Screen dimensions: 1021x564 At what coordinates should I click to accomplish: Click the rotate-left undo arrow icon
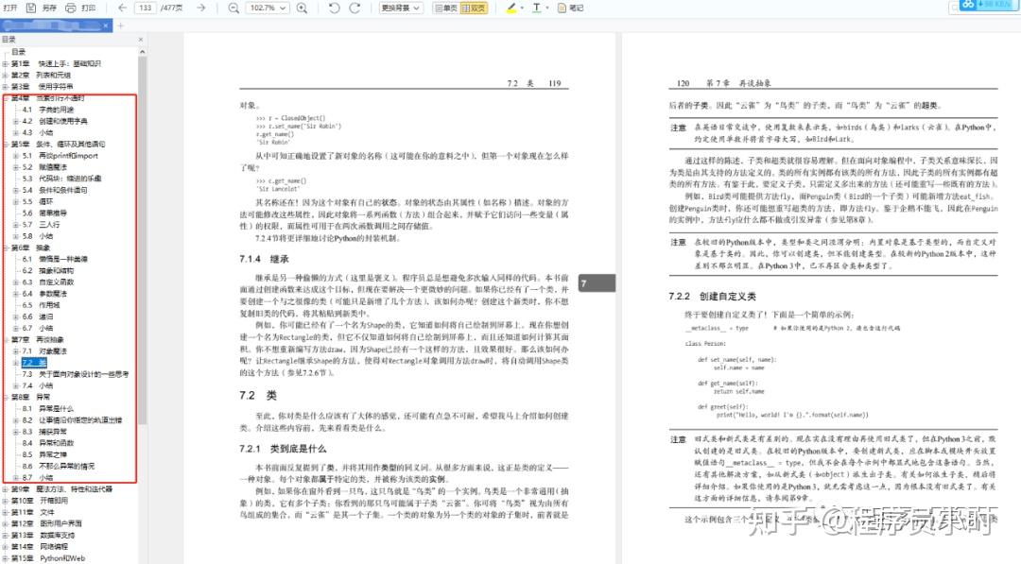[x=333, y=8]
